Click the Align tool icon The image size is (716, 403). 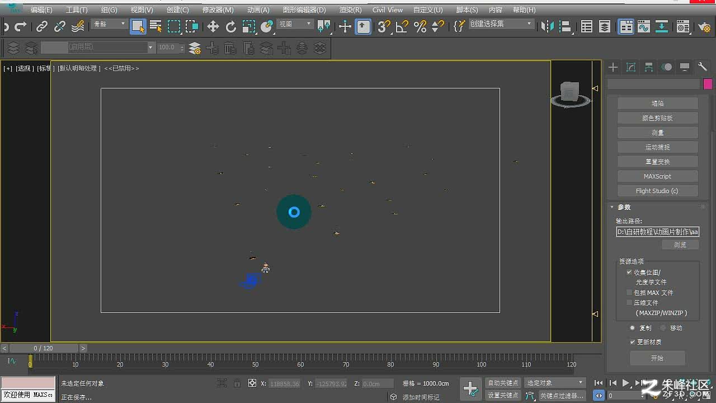[566, 26]
